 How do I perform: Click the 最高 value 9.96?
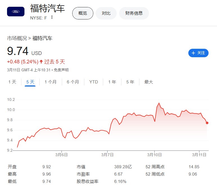point(47,174)
